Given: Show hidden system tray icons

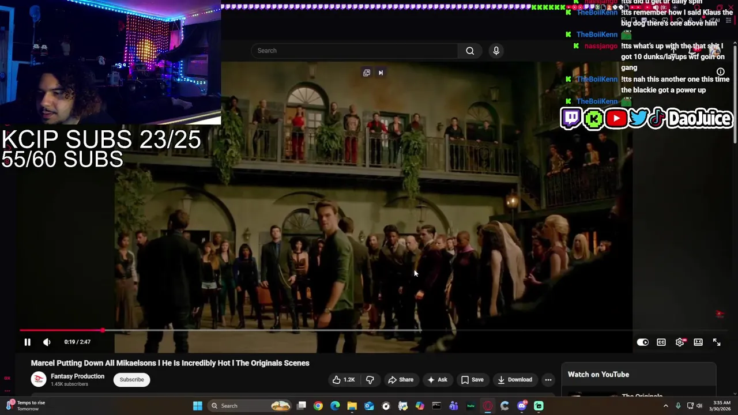Looking at the screenshot, I should [x=665, y=406].
